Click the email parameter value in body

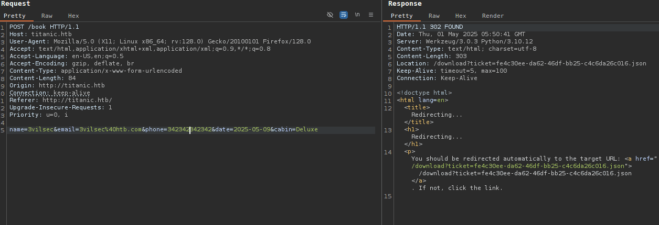111,129
